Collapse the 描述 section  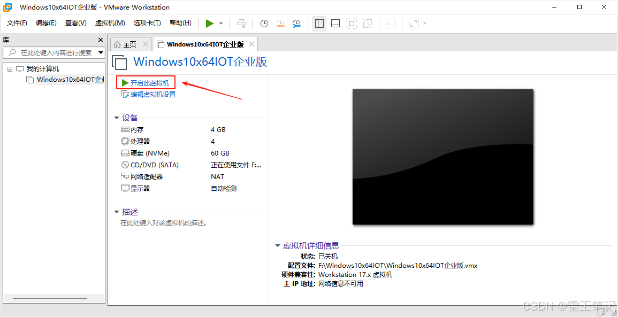(x=116, y=212)
